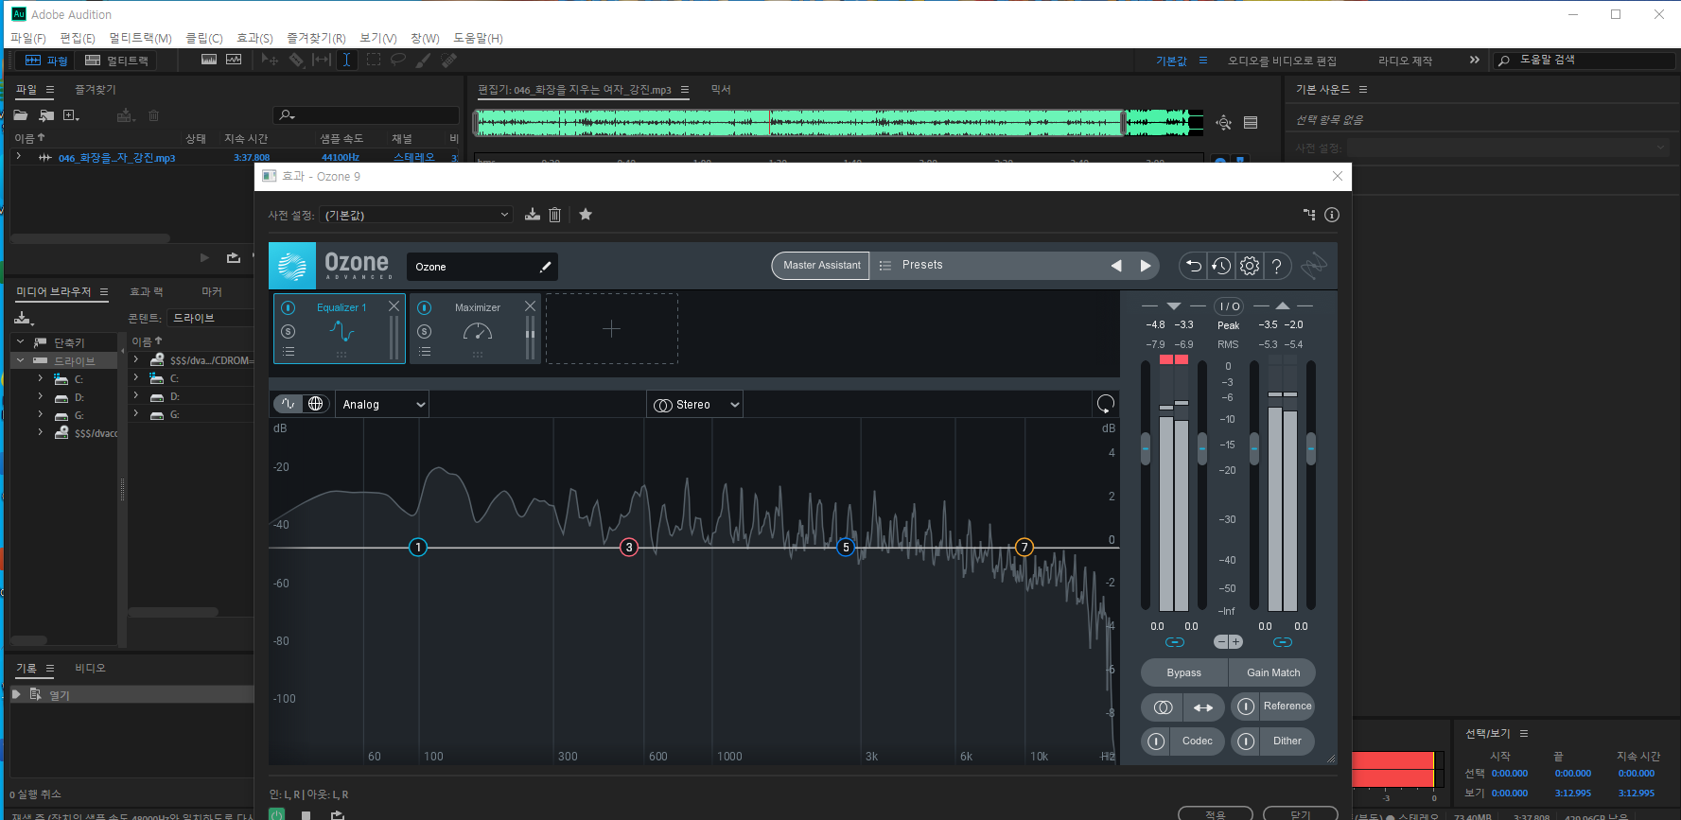Open the Ozone undo history icon
This screenshot has height=820, width=1681.
1221,266
